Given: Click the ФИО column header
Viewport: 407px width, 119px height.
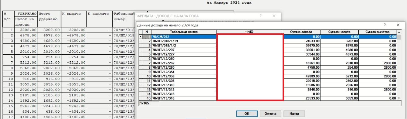Looking at the screenshot, I should pos(249,32).
